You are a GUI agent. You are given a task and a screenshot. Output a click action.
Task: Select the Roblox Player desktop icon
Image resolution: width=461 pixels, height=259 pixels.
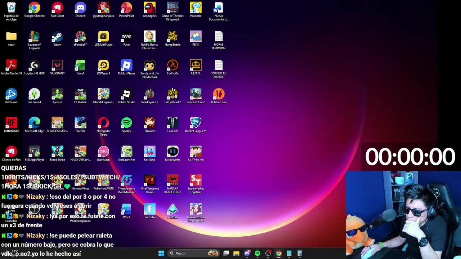126,68
